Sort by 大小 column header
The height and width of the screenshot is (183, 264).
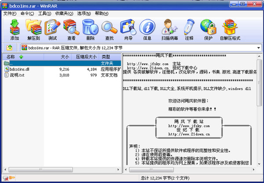(x=58, y=57)
